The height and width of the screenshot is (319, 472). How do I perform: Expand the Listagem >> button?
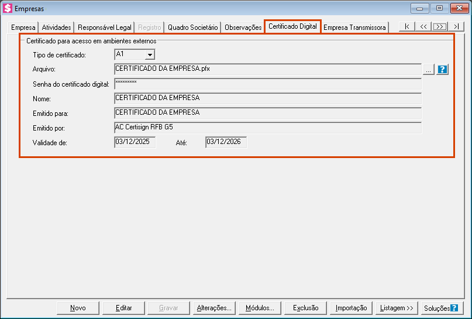point(396,308)
